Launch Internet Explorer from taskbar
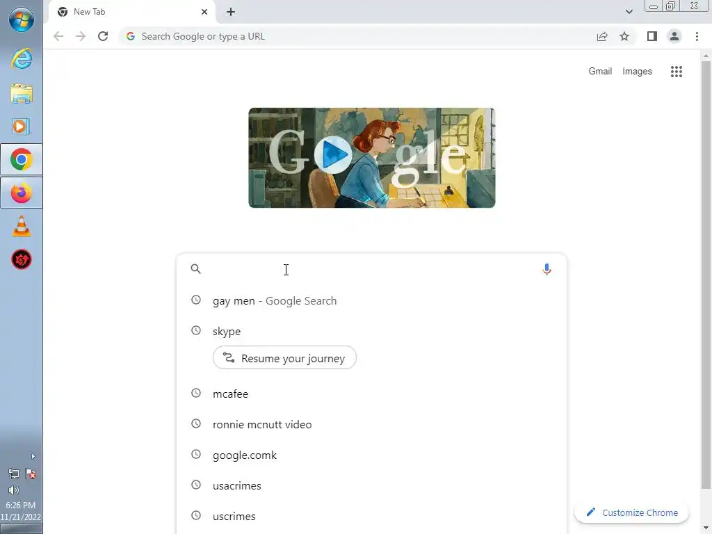 point(22,59)
